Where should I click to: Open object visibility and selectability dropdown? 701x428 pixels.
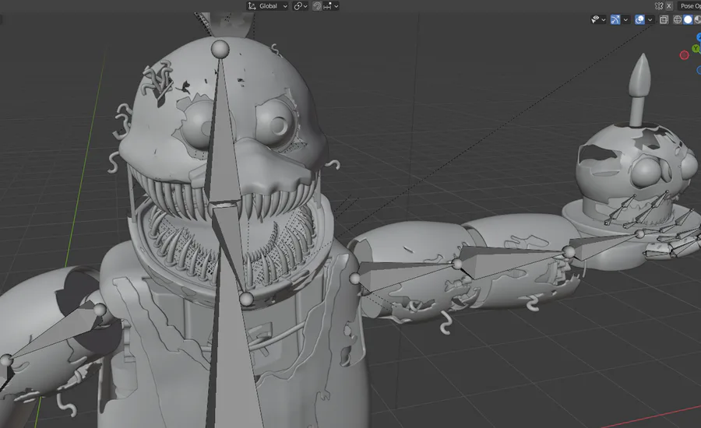(598, 19)
